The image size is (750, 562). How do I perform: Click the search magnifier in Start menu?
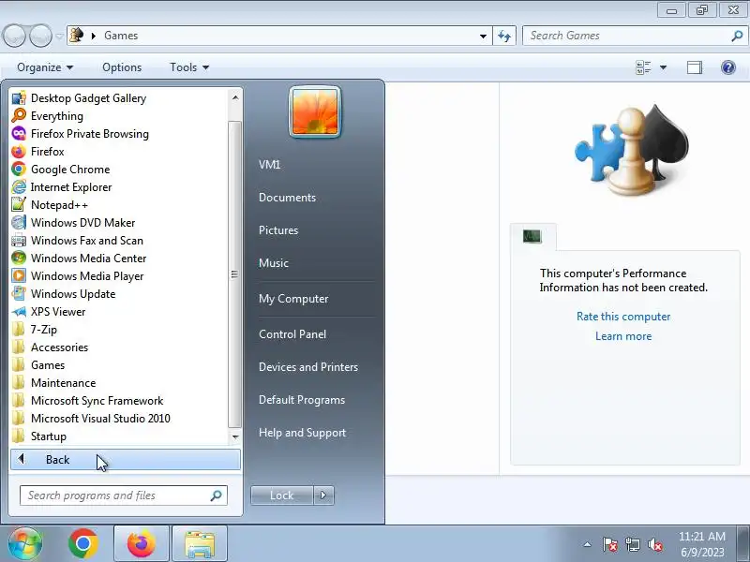(217, 495)
